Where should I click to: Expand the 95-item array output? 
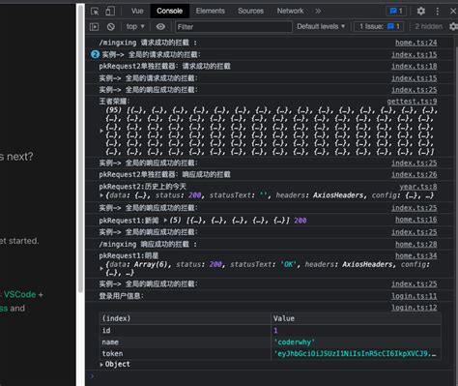[x=101, y=131]
